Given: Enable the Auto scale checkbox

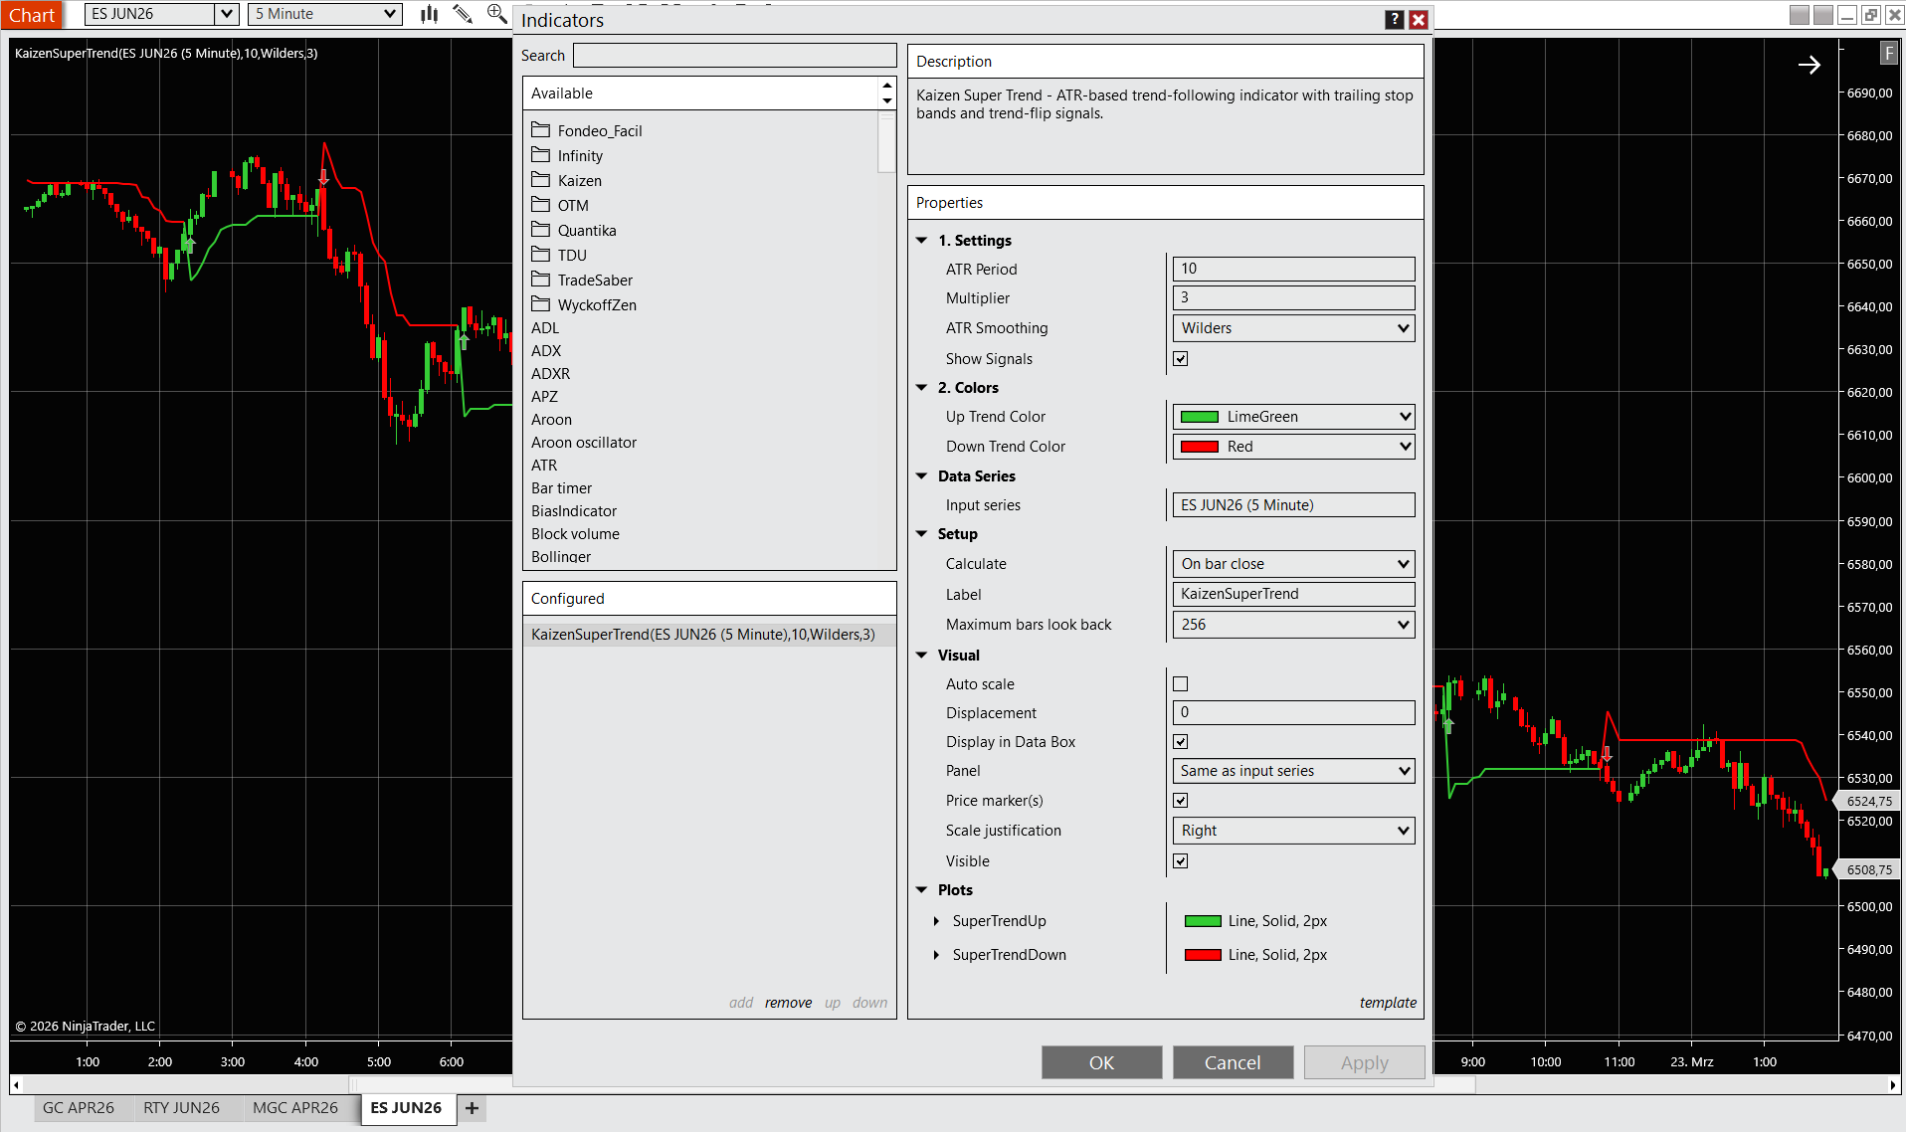Looking at the screenshot, I should 1180,684.
